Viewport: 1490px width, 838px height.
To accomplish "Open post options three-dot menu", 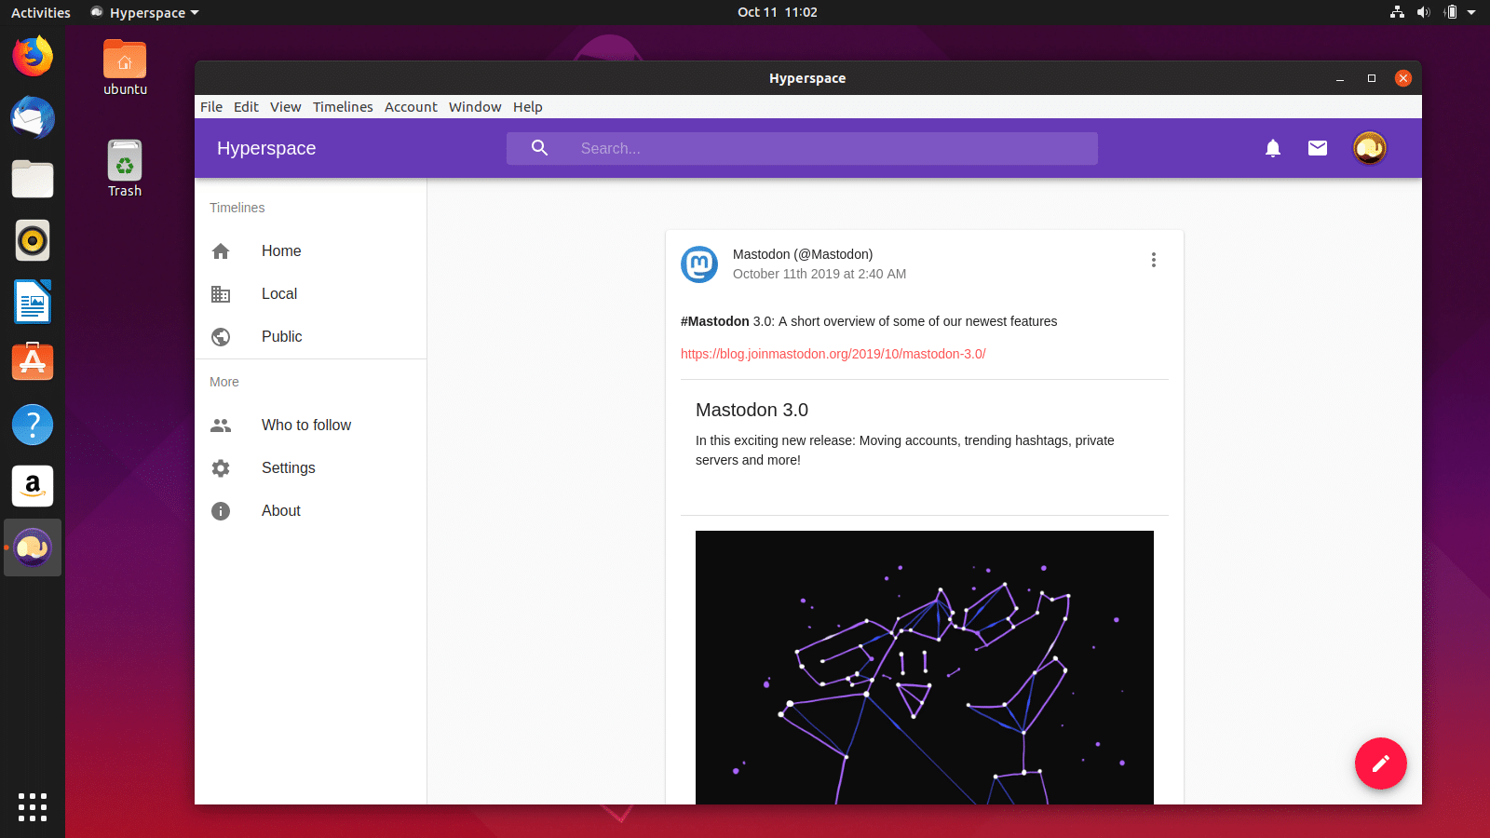I will point(1154,260).
